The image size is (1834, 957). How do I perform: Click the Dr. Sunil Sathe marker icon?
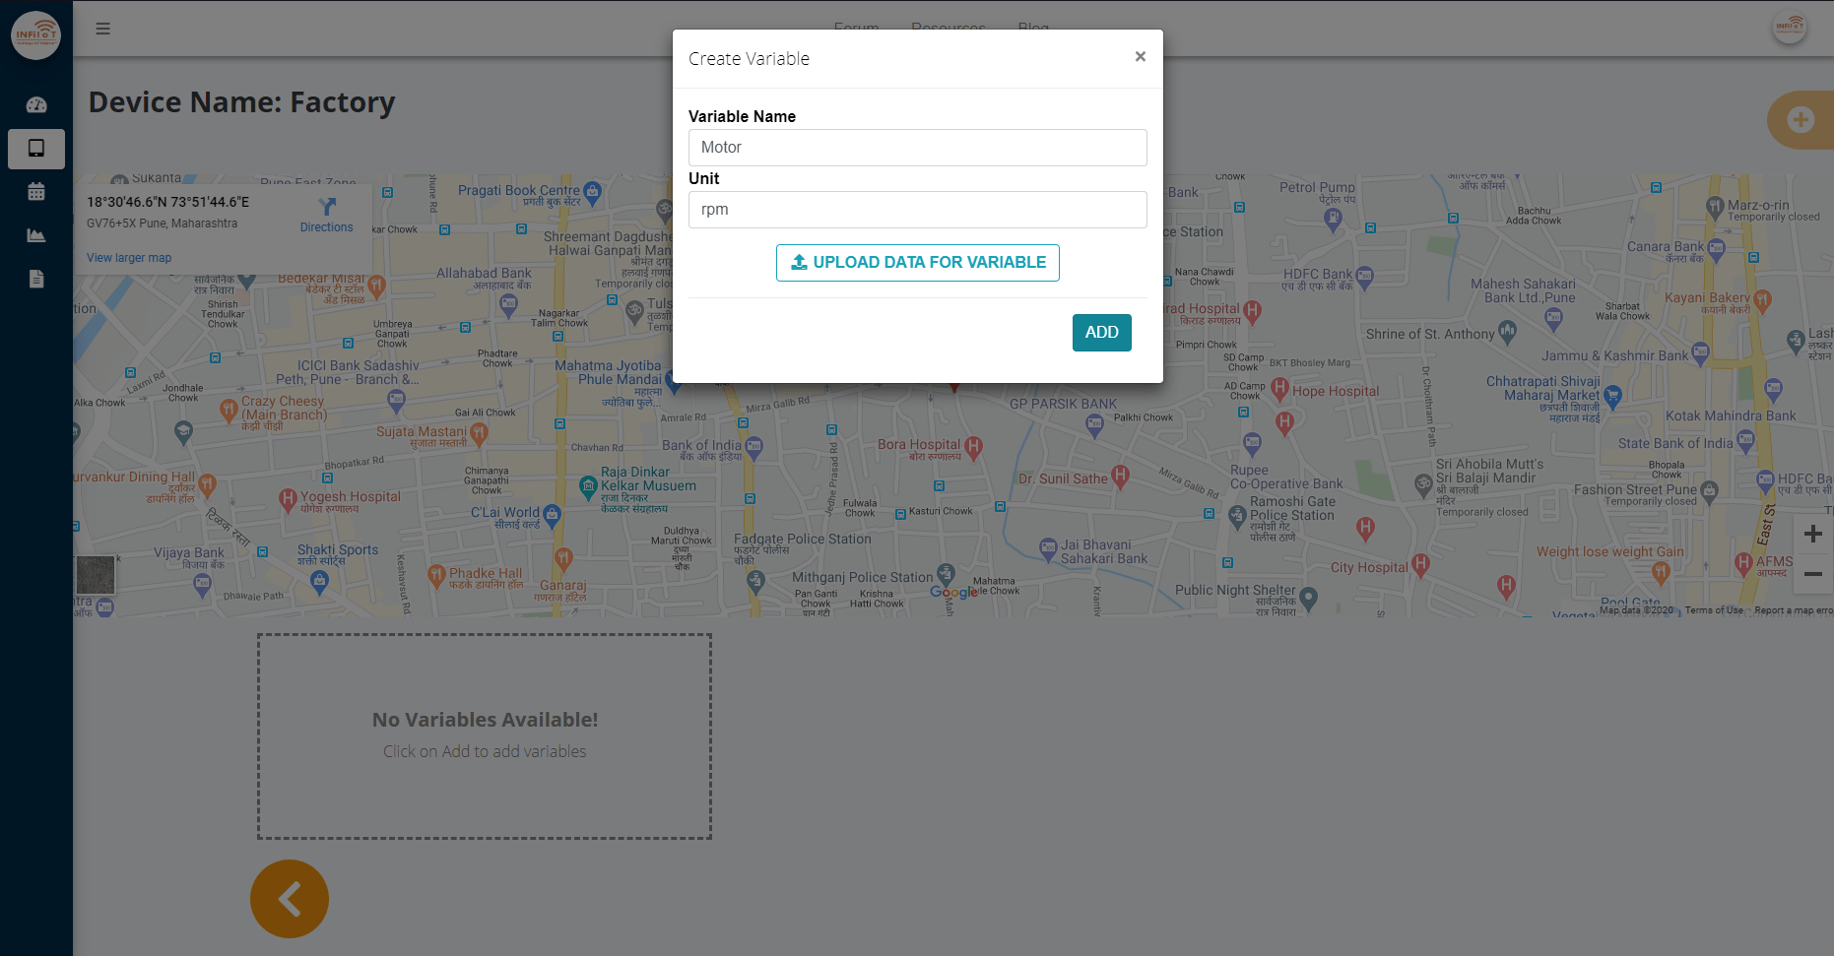point(1120,476)
